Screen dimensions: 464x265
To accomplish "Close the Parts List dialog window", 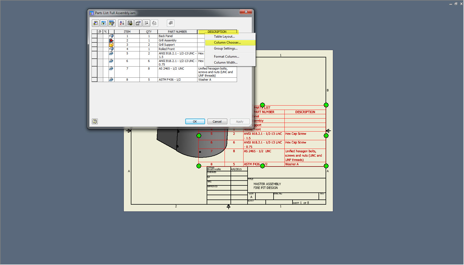I will (x=246, y=12).
